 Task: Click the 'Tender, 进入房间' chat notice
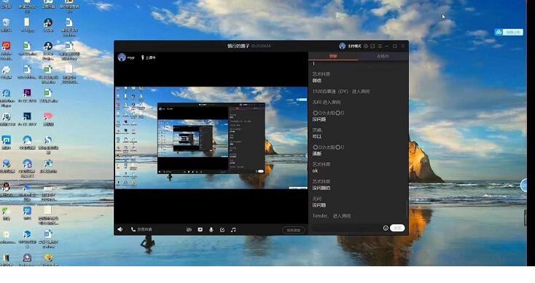(x=332, y=216)
